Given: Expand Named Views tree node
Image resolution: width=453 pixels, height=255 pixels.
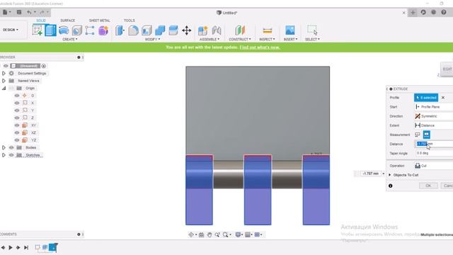Looking at the screenshot, I should pos(4,81).
